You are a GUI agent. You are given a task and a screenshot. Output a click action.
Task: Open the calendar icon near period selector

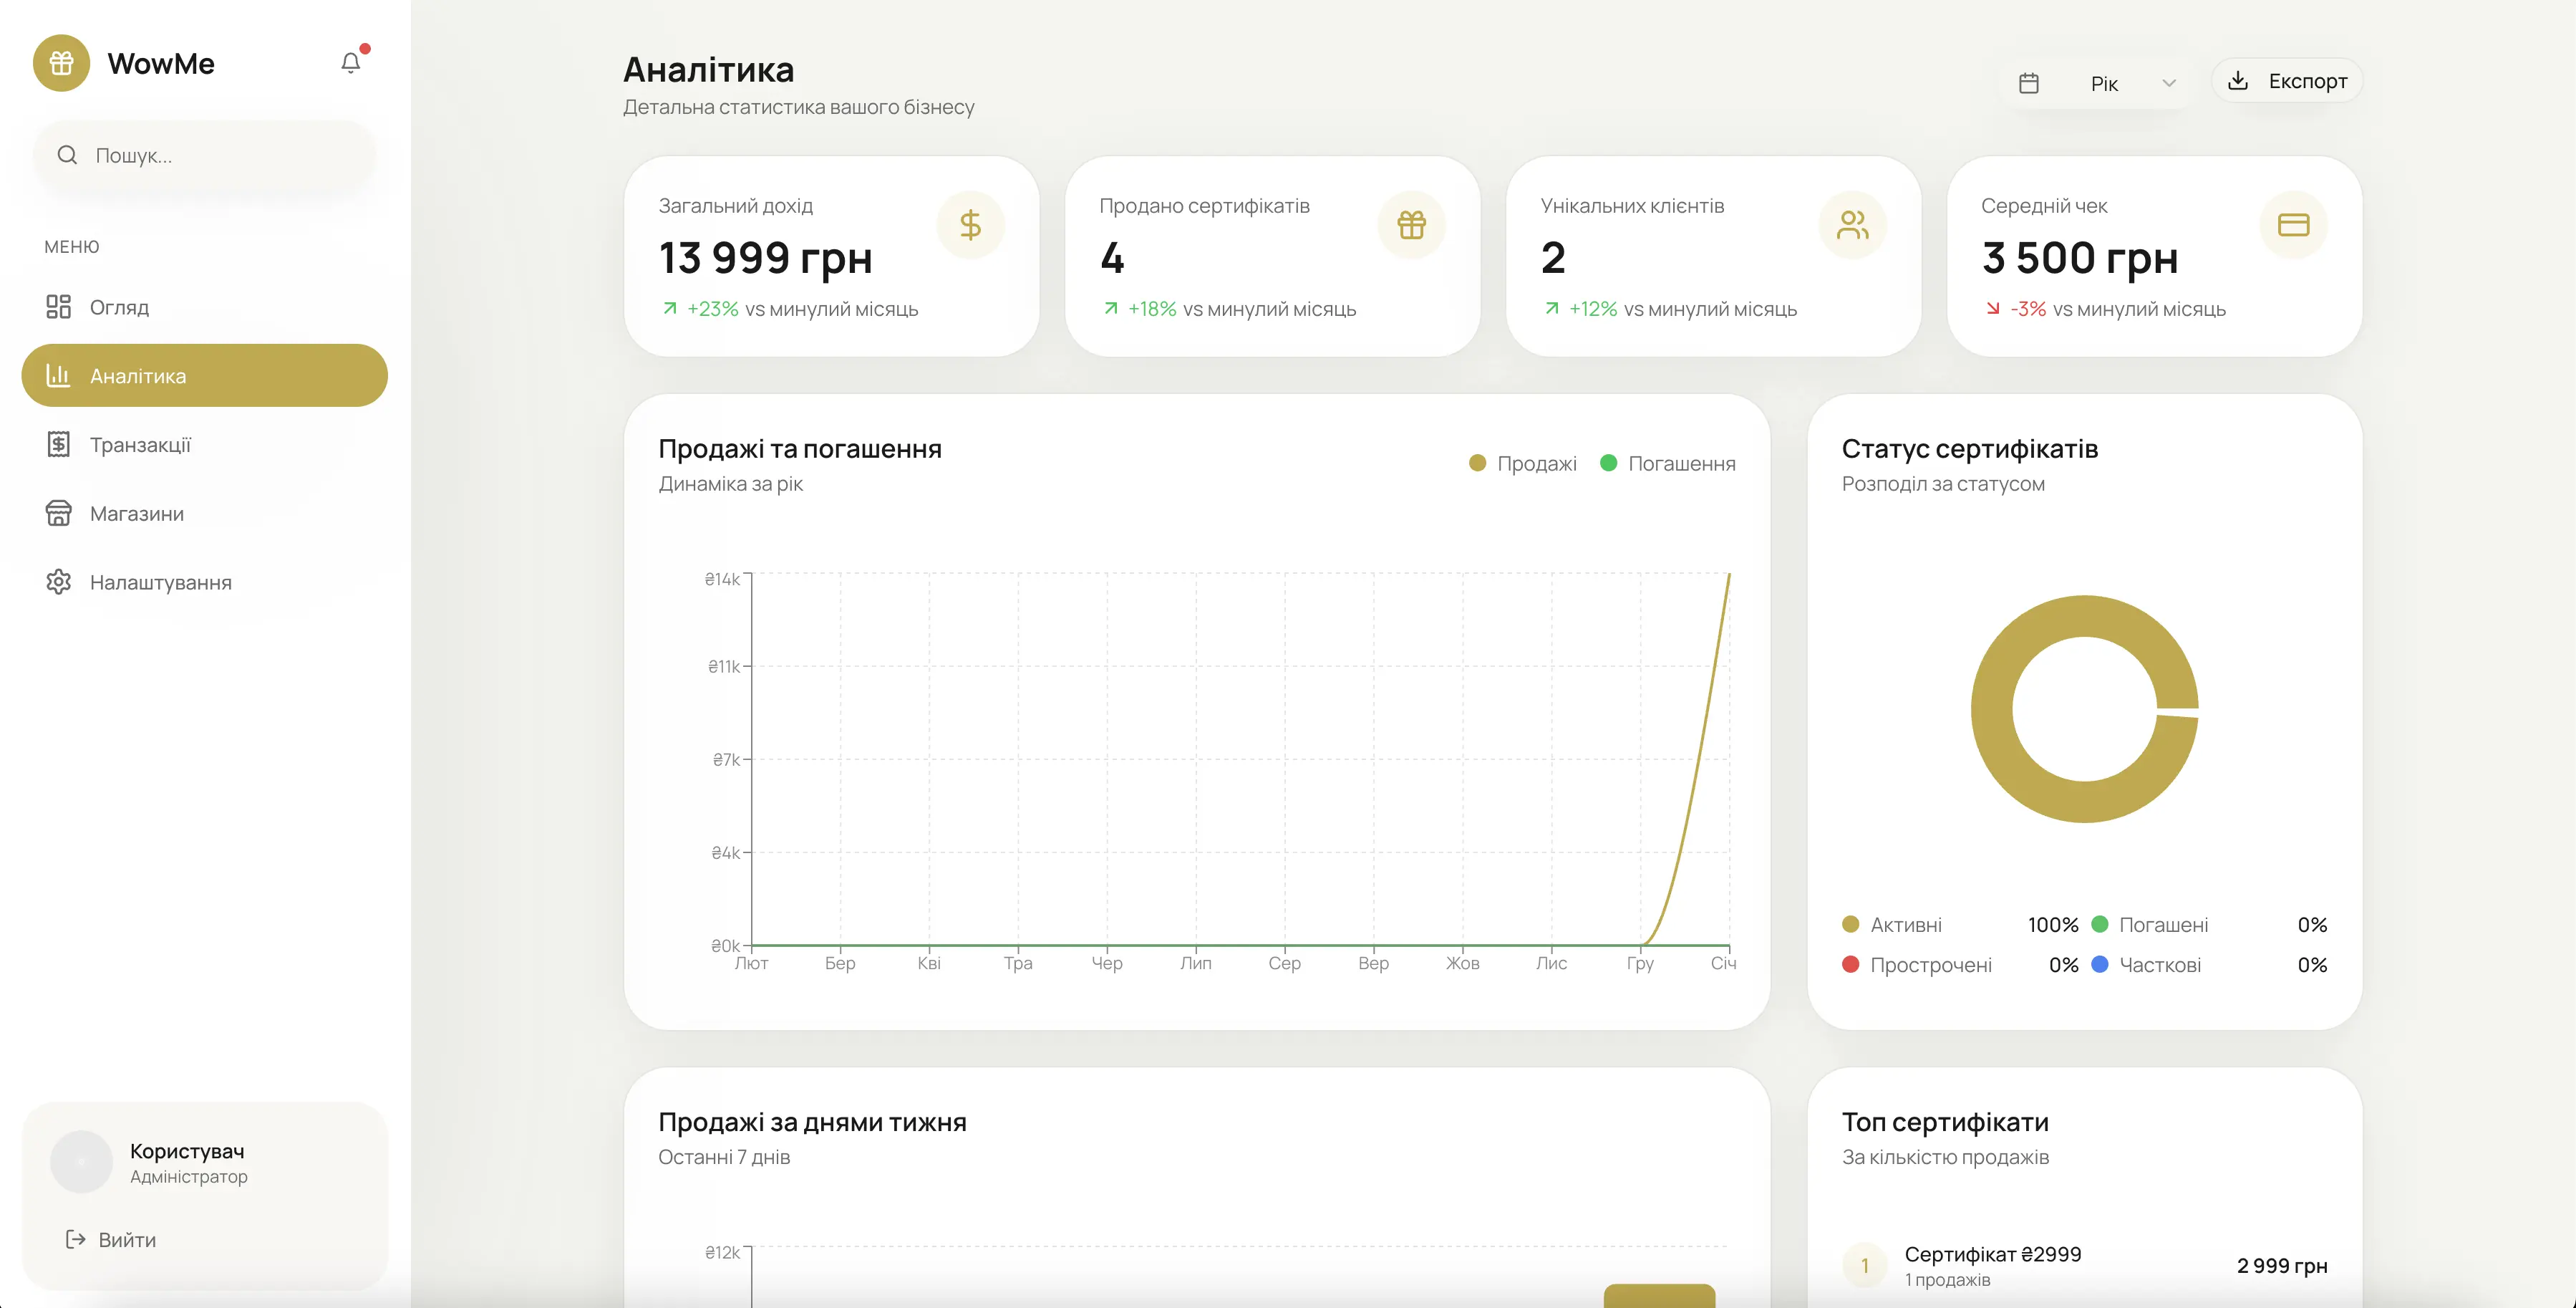(x=2029, y=83)
